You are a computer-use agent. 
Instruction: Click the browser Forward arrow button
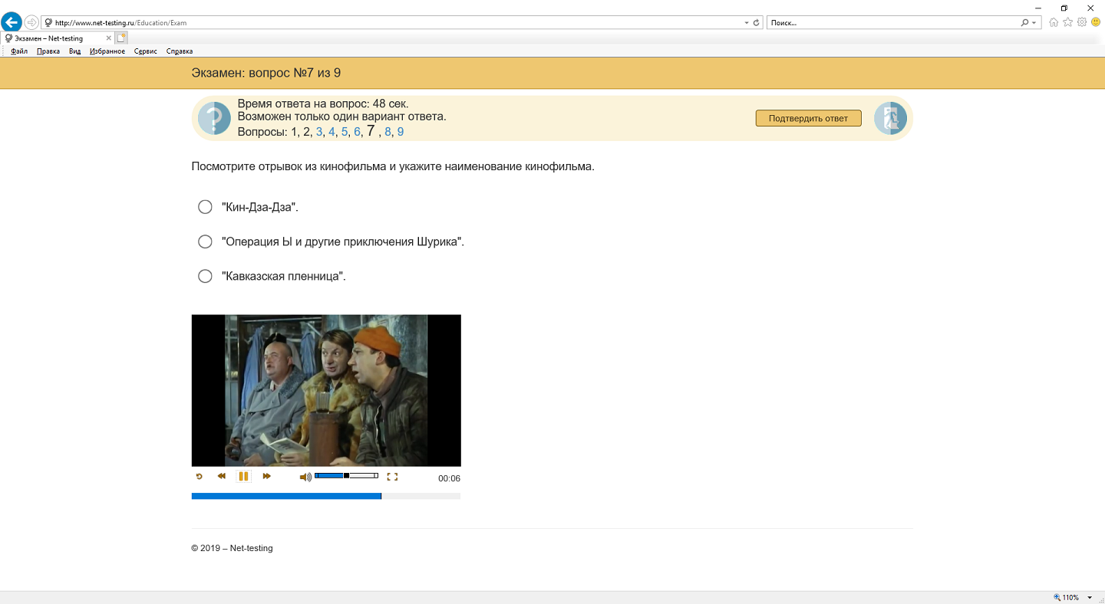coord(31,22)
